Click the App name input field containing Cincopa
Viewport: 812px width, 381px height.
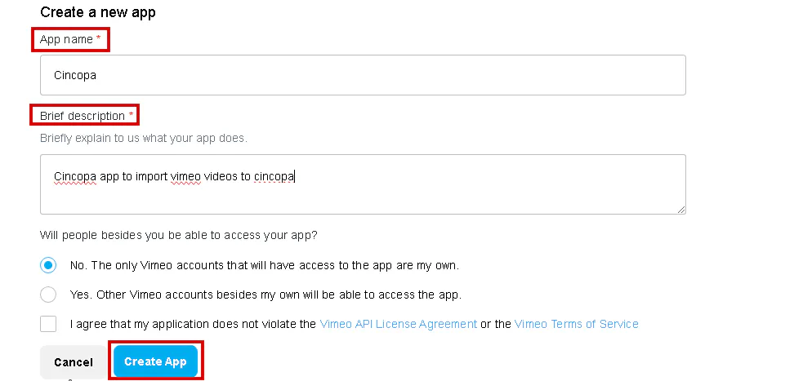tap(363, 75)
